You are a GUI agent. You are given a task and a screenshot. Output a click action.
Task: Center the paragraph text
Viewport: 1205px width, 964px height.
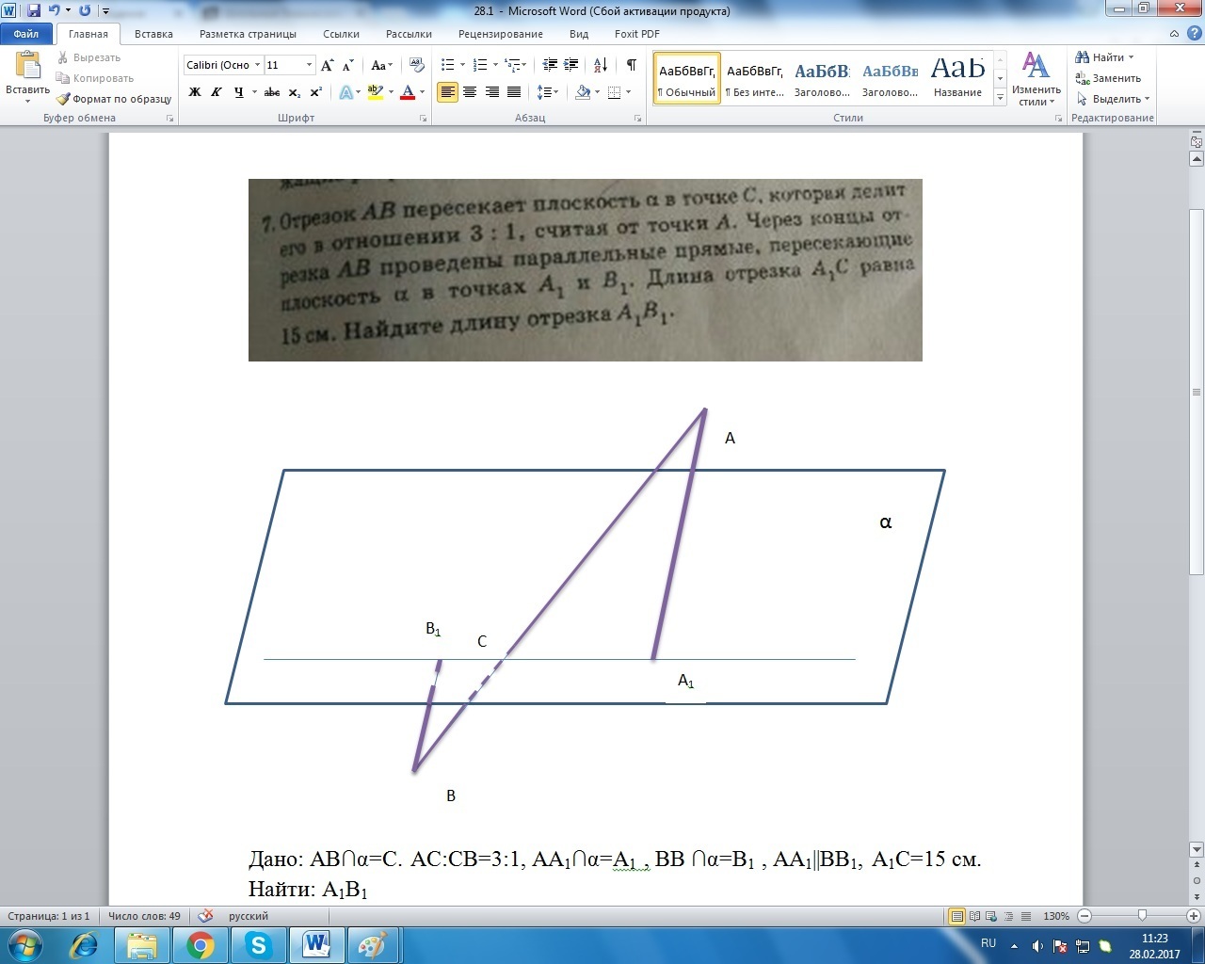tap(470, 92)
